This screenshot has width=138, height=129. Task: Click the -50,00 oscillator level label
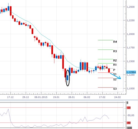131,115
